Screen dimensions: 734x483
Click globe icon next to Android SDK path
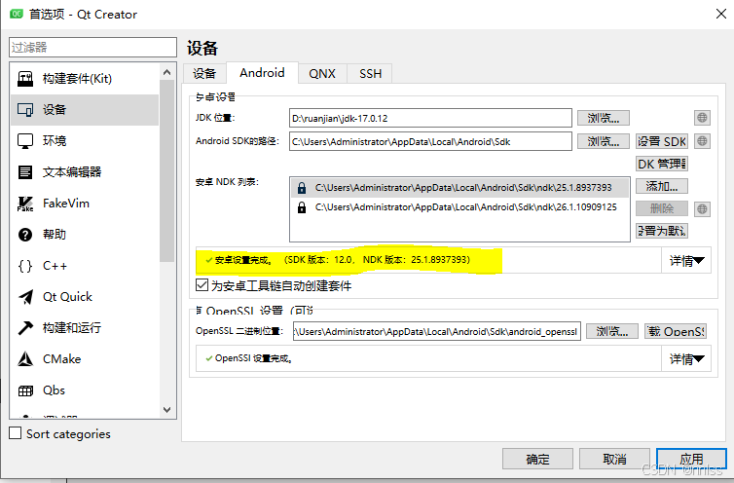click(702, 141)
